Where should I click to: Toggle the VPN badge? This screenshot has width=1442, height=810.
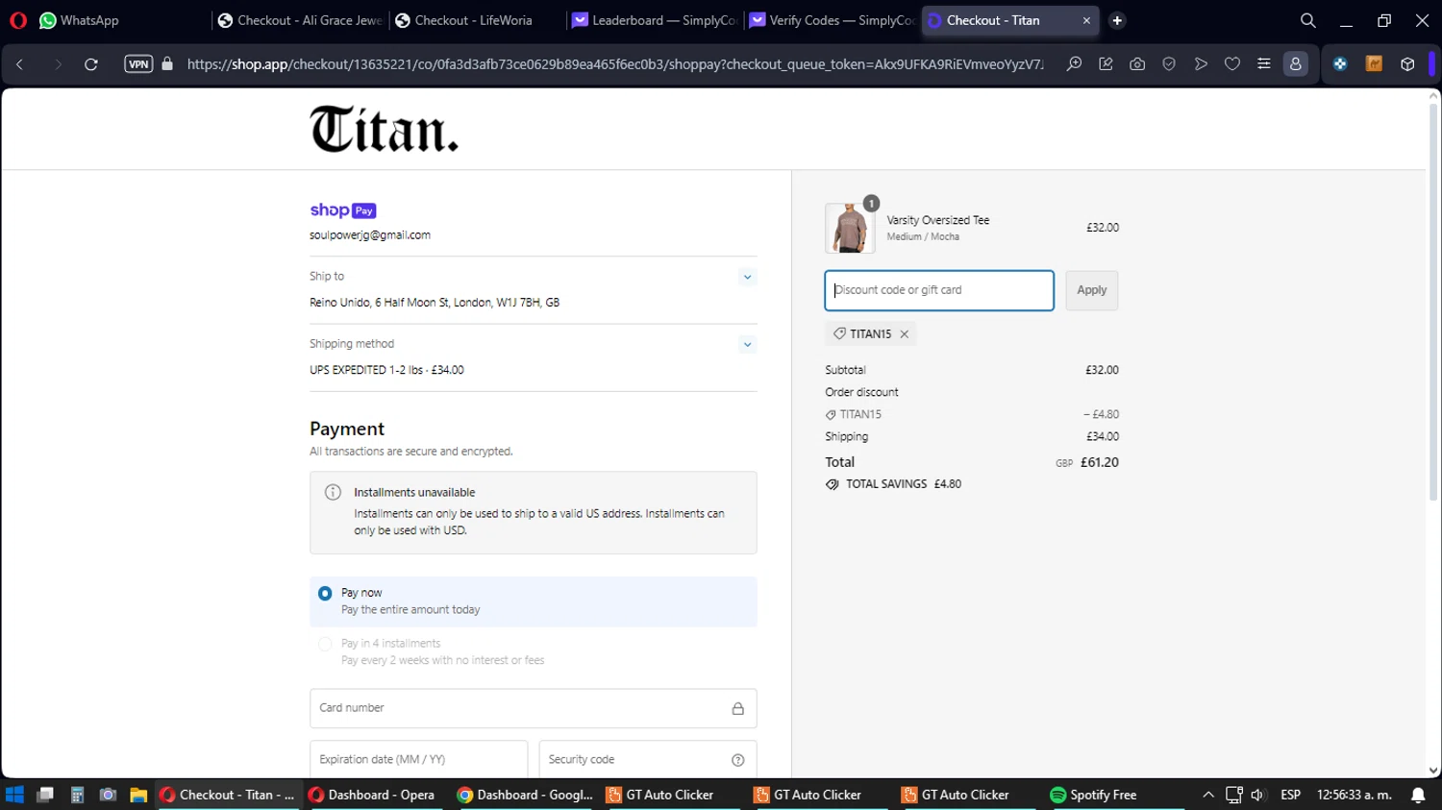(138, 64)
